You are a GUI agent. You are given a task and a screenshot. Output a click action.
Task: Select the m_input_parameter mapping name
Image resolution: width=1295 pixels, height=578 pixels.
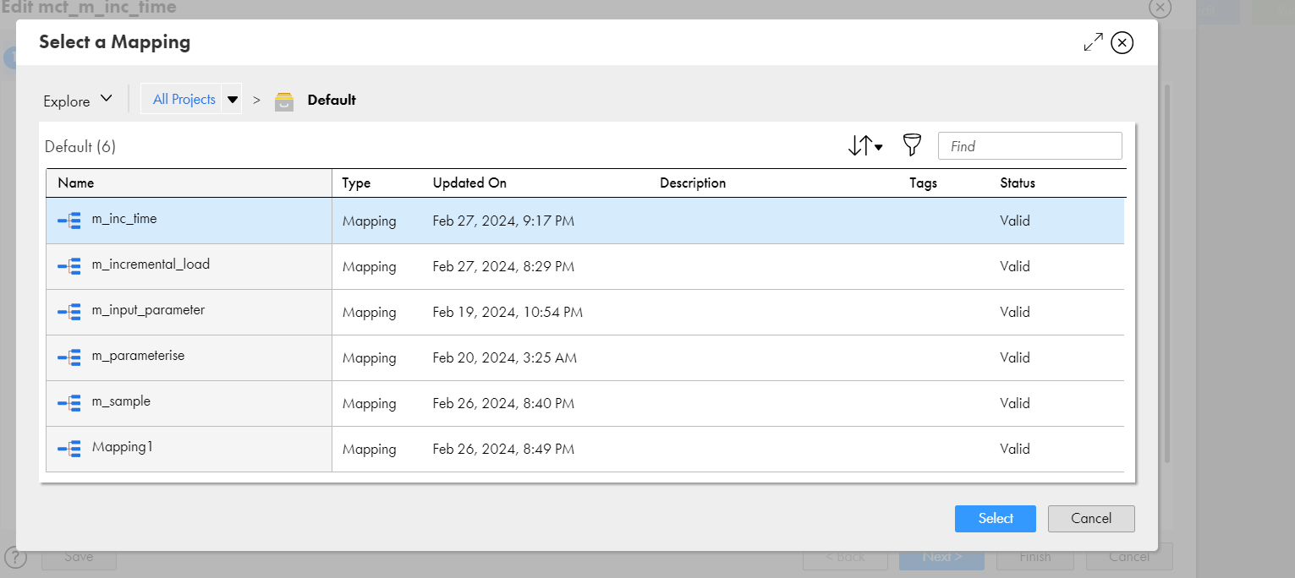(x=148, y=310)
